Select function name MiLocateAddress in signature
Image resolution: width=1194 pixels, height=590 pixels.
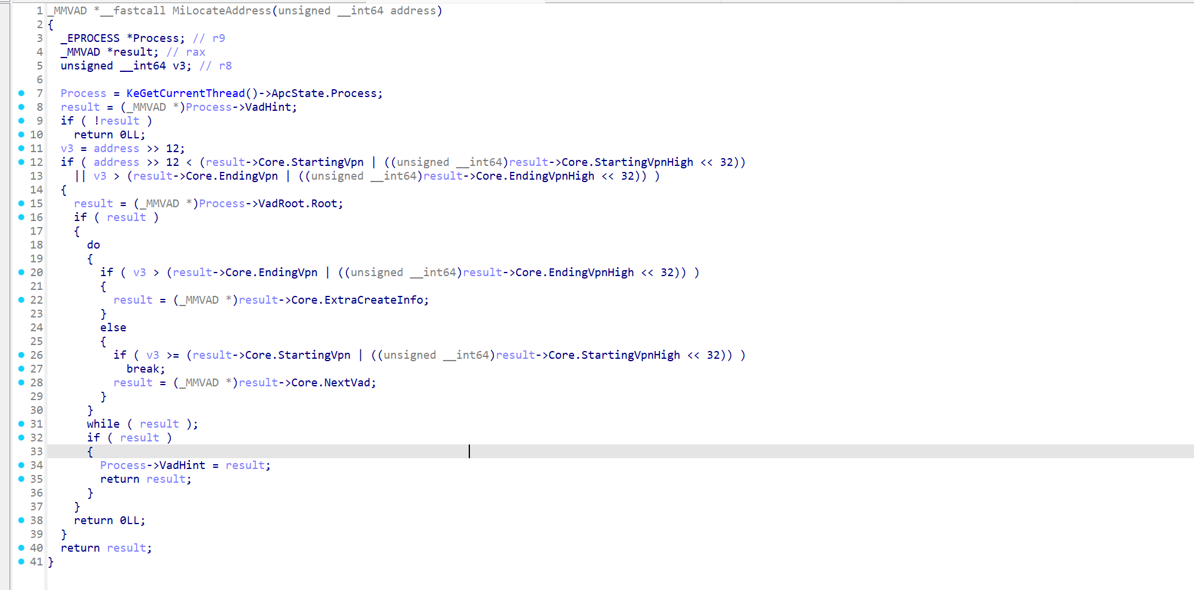[222, 11]
